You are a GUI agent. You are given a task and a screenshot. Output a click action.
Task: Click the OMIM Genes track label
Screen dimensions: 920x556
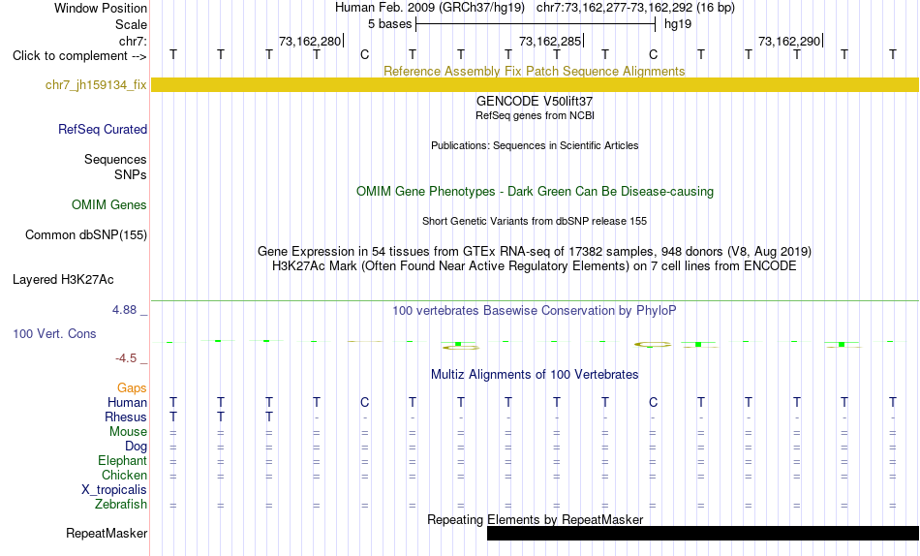pos(109,205)
